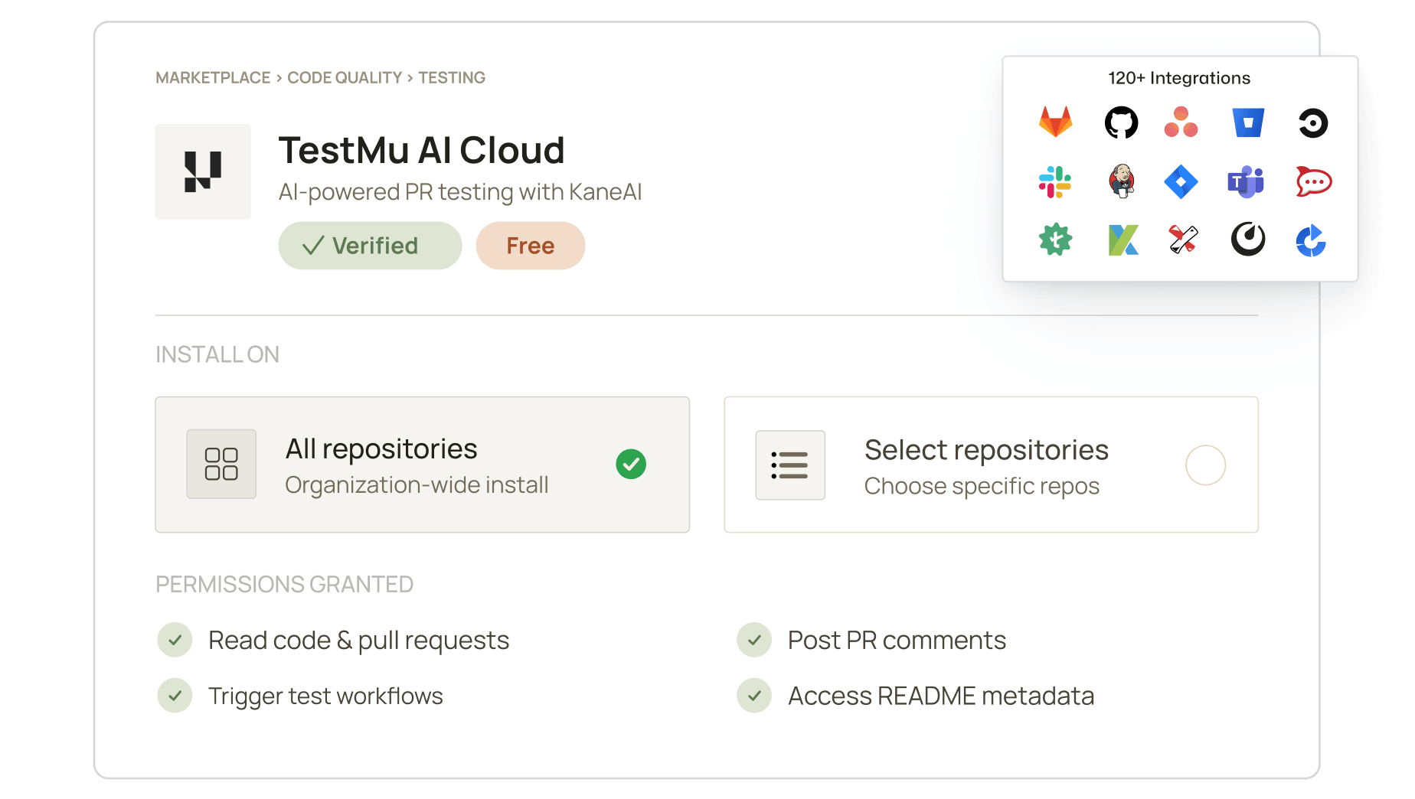Click the Katalon green-blue K icon

1123,240
